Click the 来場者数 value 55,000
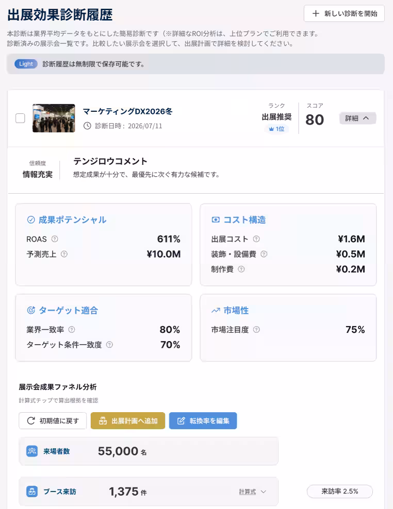Viewport: 393px width, 509px height. (x=118, y=451)
